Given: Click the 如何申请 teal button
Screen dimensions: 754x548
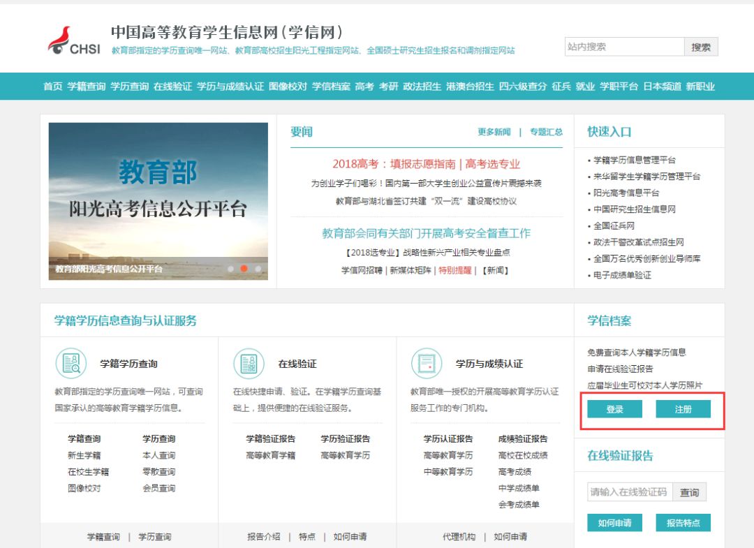Looking at the screenshot, I should 614,523.
